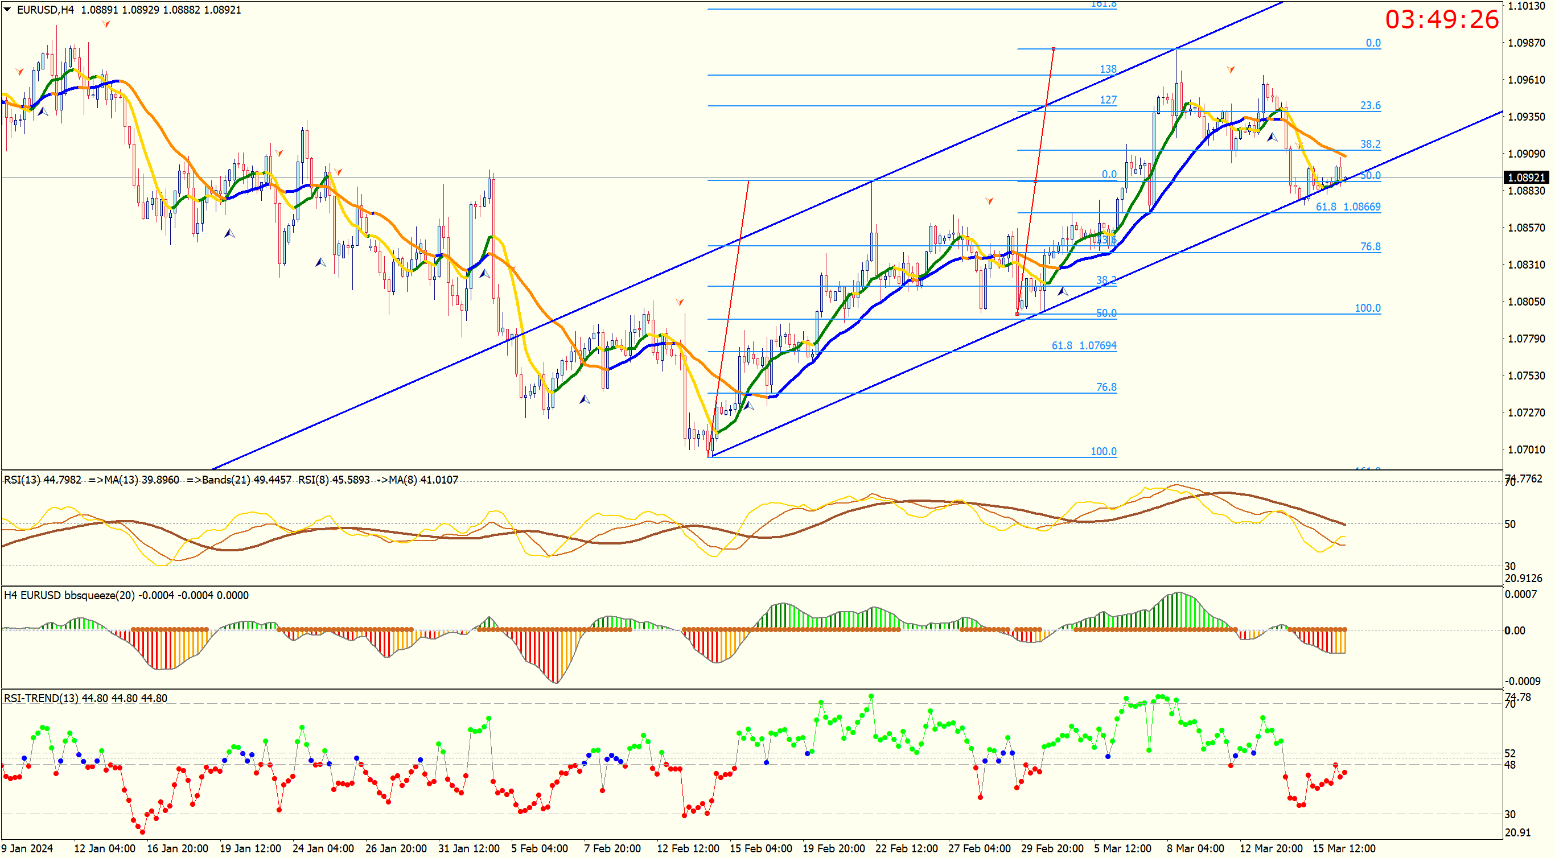Click the last red dot in the RSI-TREND panel
1555x858 pixels.
[x=1345, y=772]
